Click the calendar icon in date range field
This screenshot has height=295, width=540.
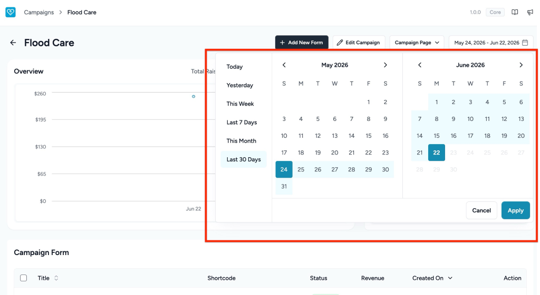(x=525, y=43)
